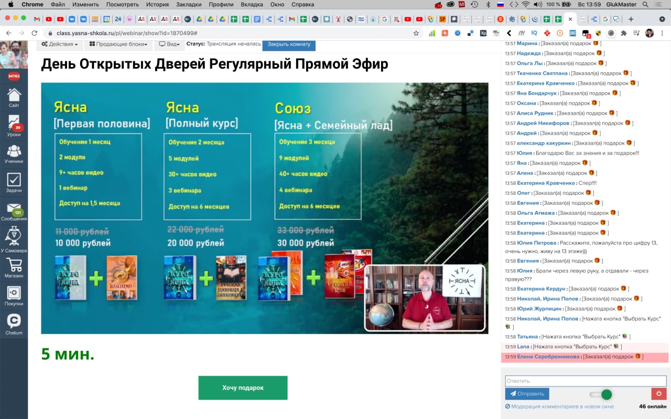
Task: Open the Вкладка menu
Action: pos(252,4)
